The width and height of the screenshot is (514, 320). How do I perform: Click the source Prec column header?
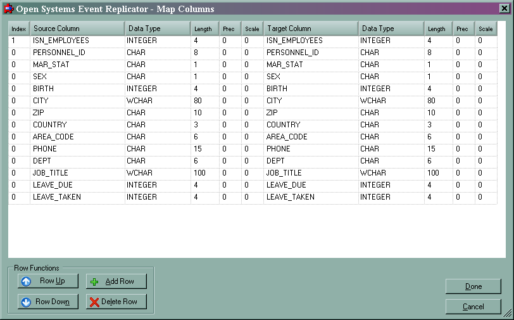(230, 29)
